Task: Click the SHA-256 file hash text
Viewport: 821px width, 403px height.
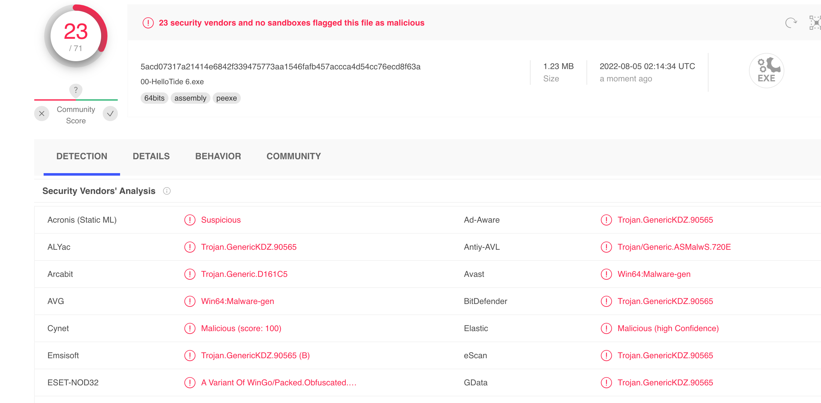Action: [281, 67]
